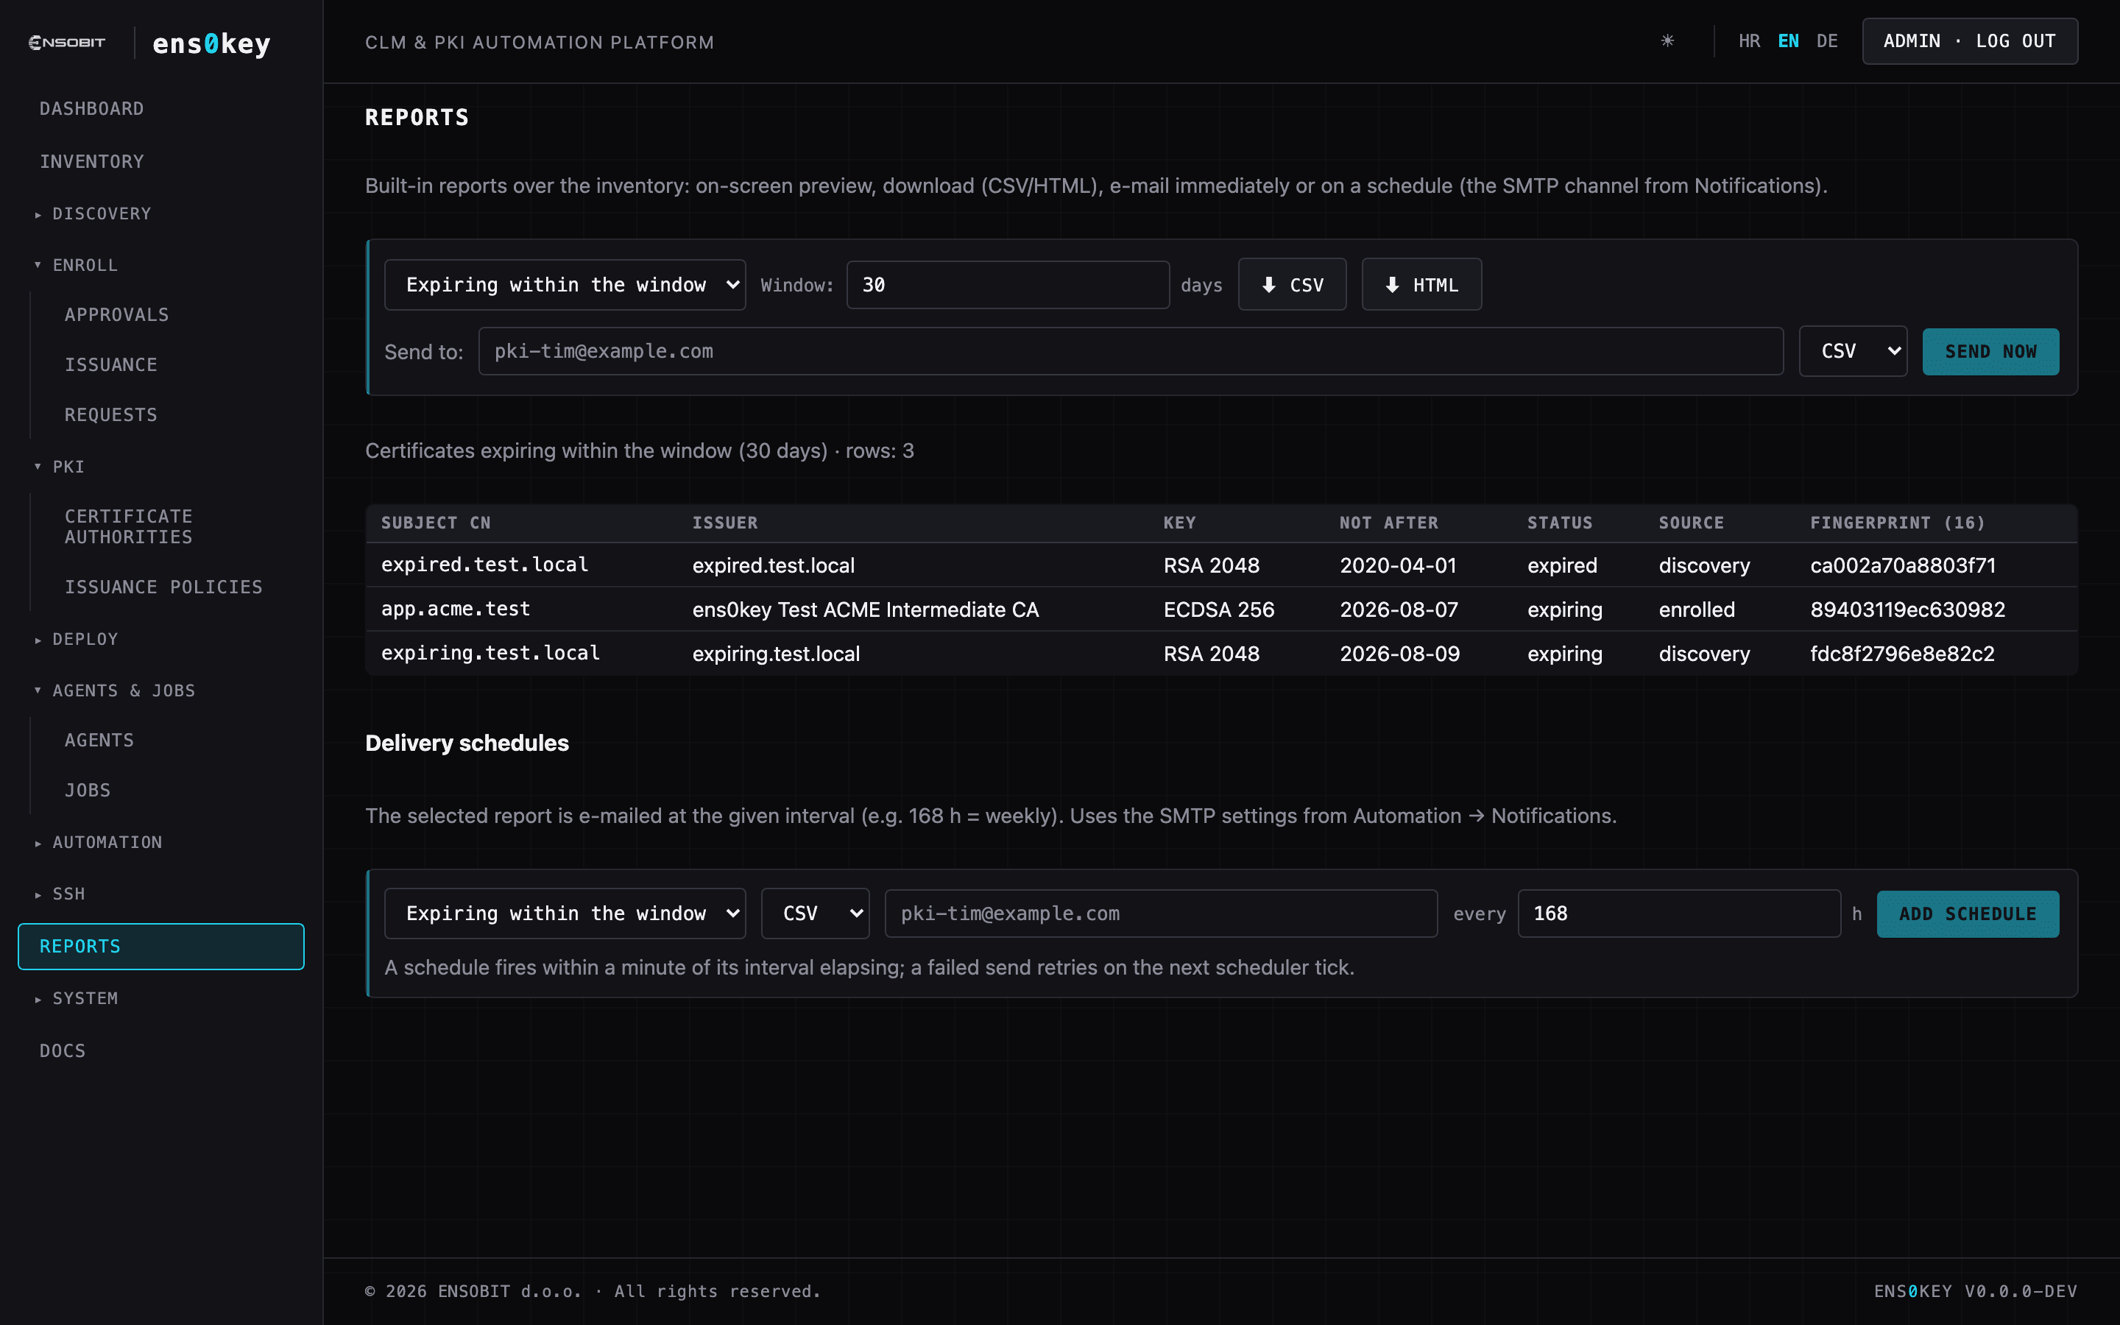The height and width of the screenshot is (1325, 2120).
Task: Switch language to DE
Action: [x=1826, y=41]
